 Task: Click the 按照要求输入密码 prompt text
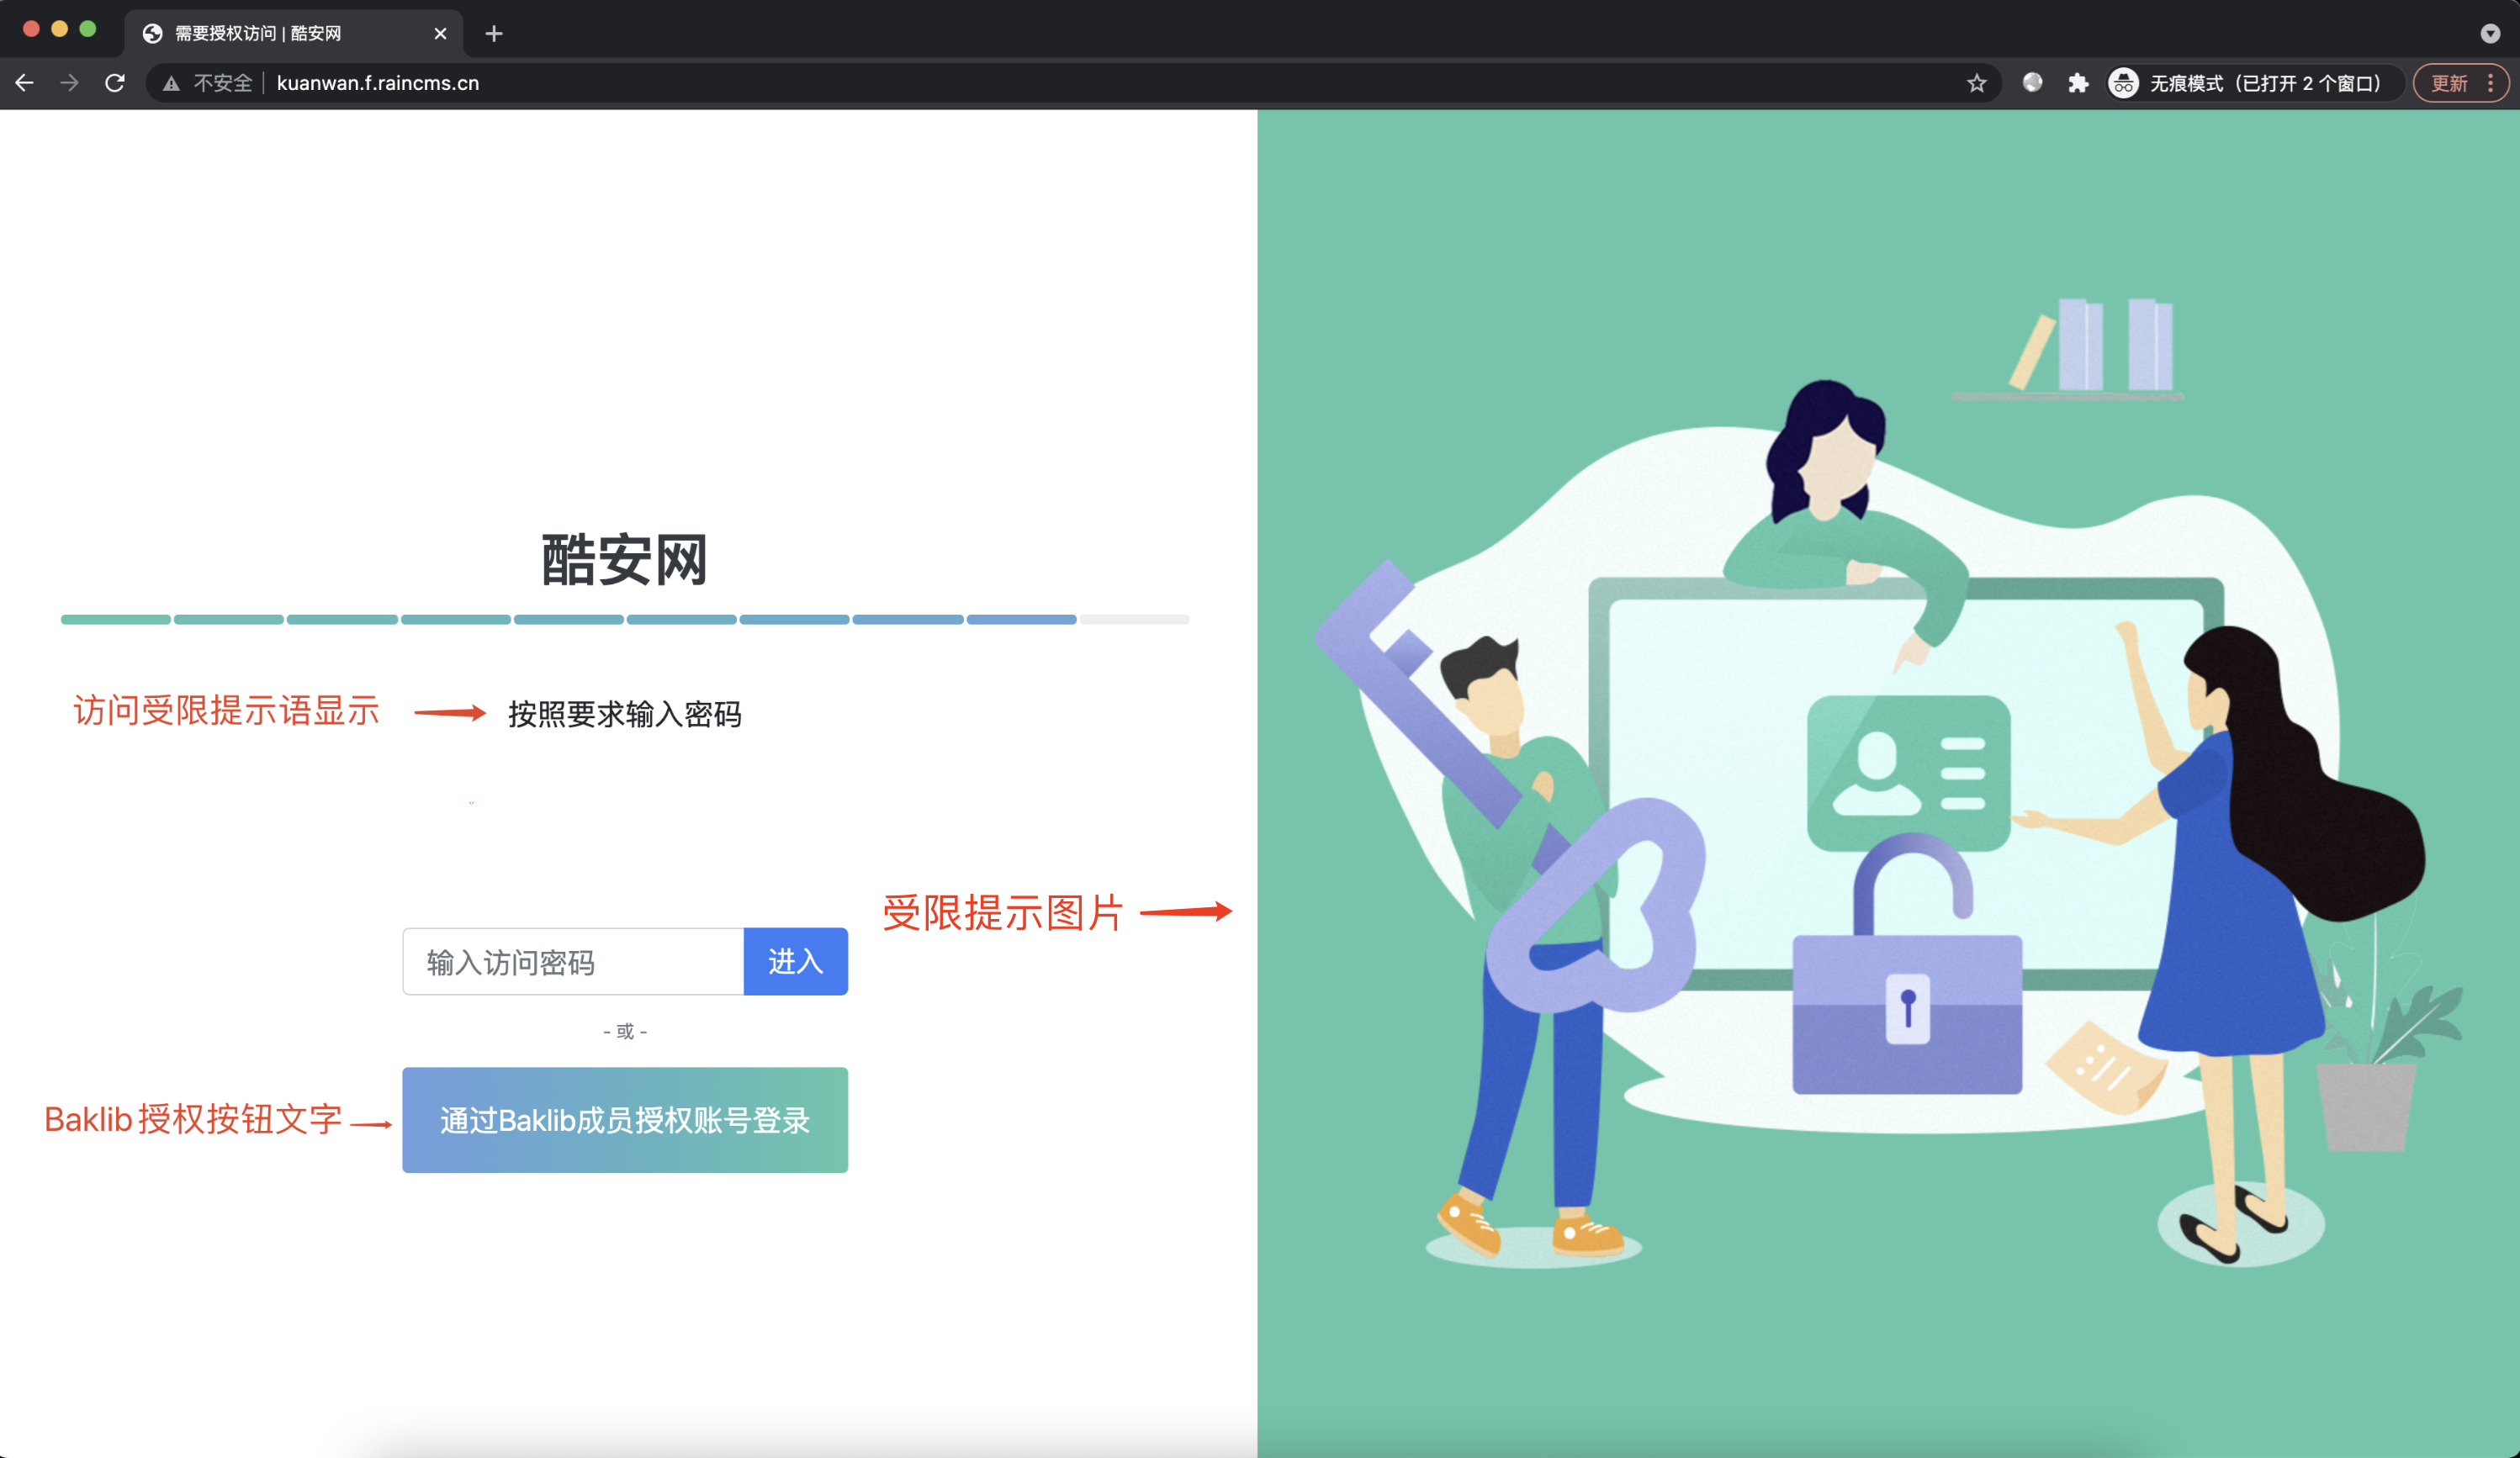pyautogui.click(x=625, y=714)
